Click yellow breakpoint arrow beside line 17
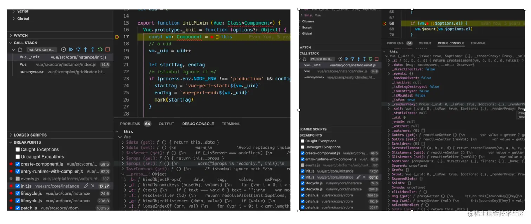 pyautogui.click(x=117, y=37)
